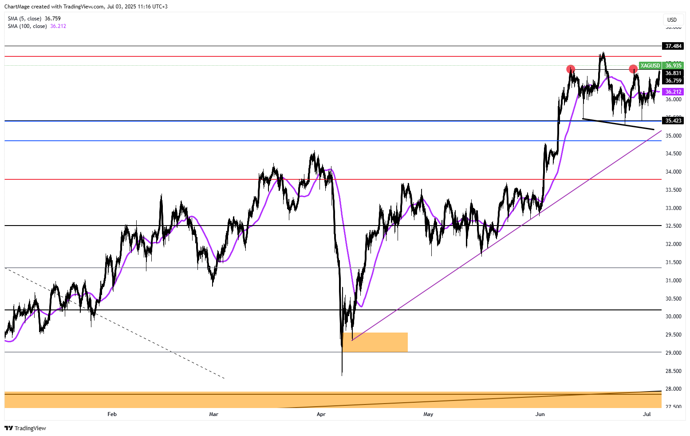Click the 32.500 price scale tick
690x436 pixels.
tap(673, 226)
